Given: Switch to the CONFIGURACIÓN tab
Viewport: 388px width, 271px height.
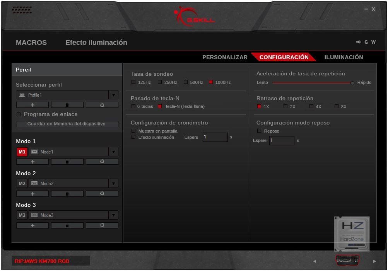Looking at the screenshot, I should coord(284,57).
